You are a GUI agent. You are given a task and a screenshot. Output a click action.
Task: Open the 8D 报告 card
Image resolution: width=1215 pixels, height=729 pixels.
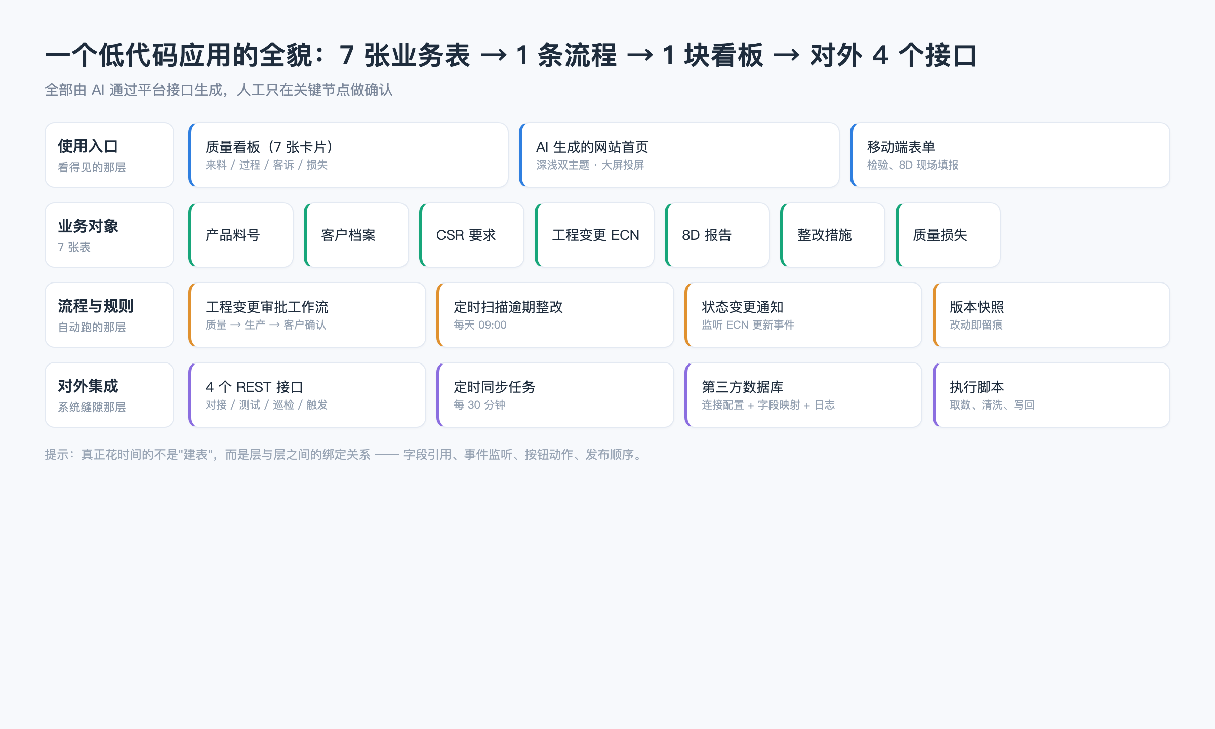coord(717,235)
